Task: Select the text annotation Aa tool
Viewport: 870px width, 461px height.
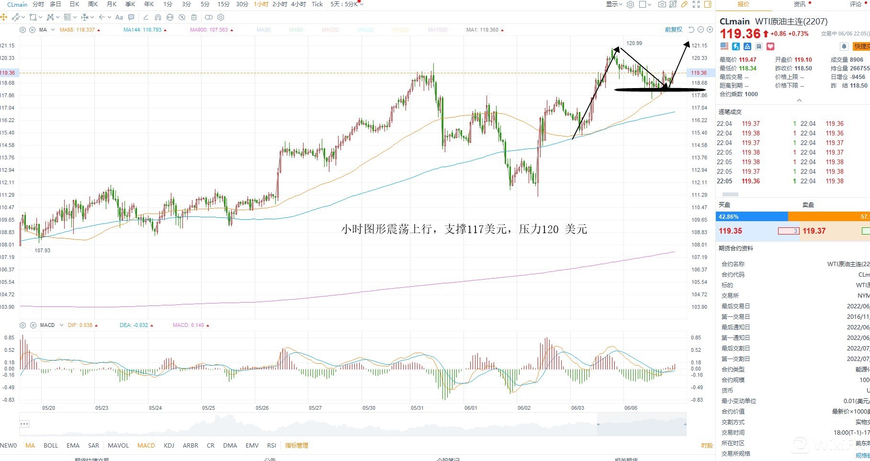Action: [119, 17]
